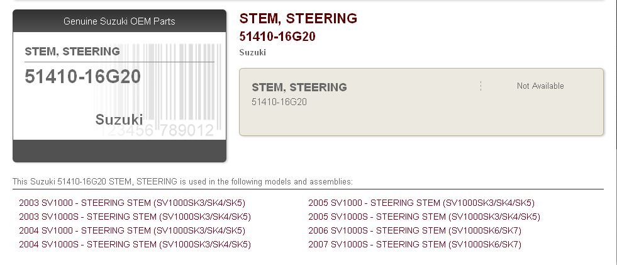Open 2004 SV1000S steering stem link
The image size is (617, 265).
[x=135, y=244]
